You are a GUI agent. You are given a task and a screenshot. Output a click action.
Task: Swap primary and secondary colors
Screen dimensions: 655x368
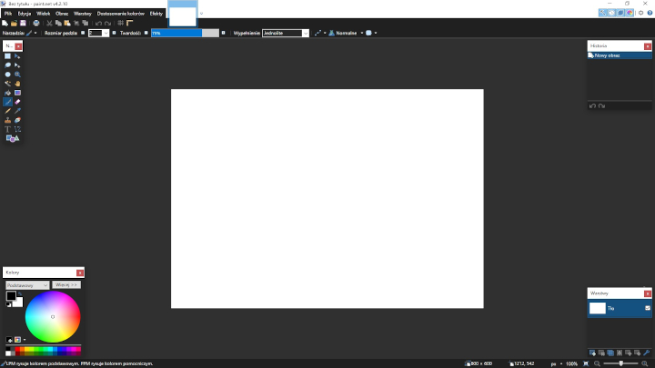coord(19,293)
